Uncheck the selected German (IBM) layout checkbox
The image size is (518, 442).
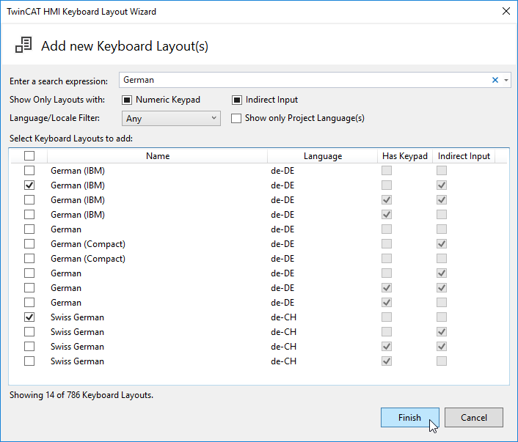[29, 185]
